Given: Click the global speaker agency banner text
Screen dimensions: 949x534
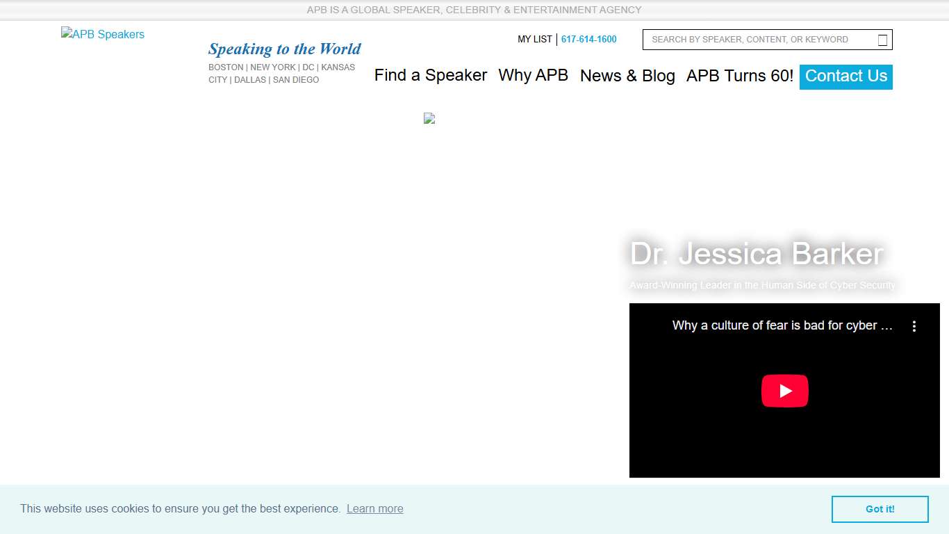Looking at the screenshot, I should tap(474, 10).
